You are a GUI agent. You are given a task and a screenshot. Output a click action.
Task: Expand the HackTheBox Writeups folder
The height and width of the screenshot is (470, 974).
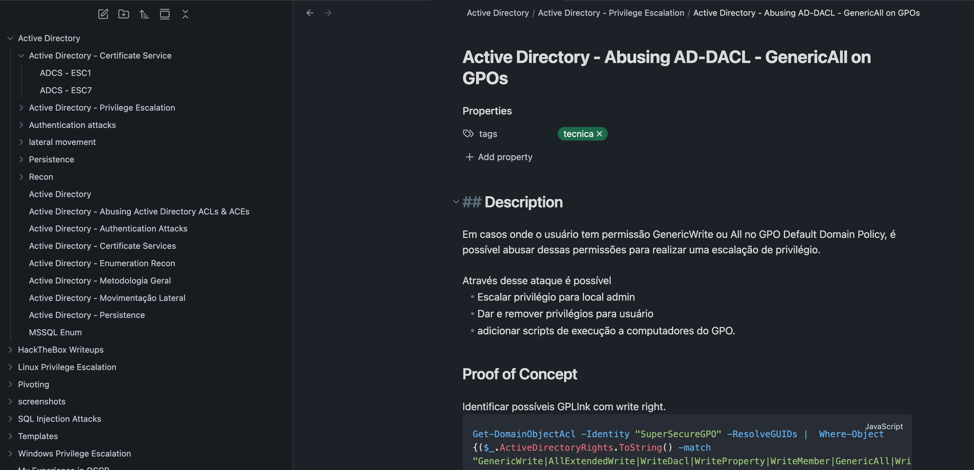click(x=11, y=350)
